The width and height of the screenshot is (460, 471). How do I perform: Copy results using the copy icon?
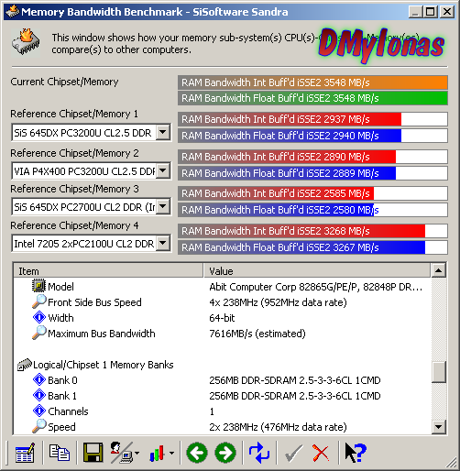click(60, 453)
